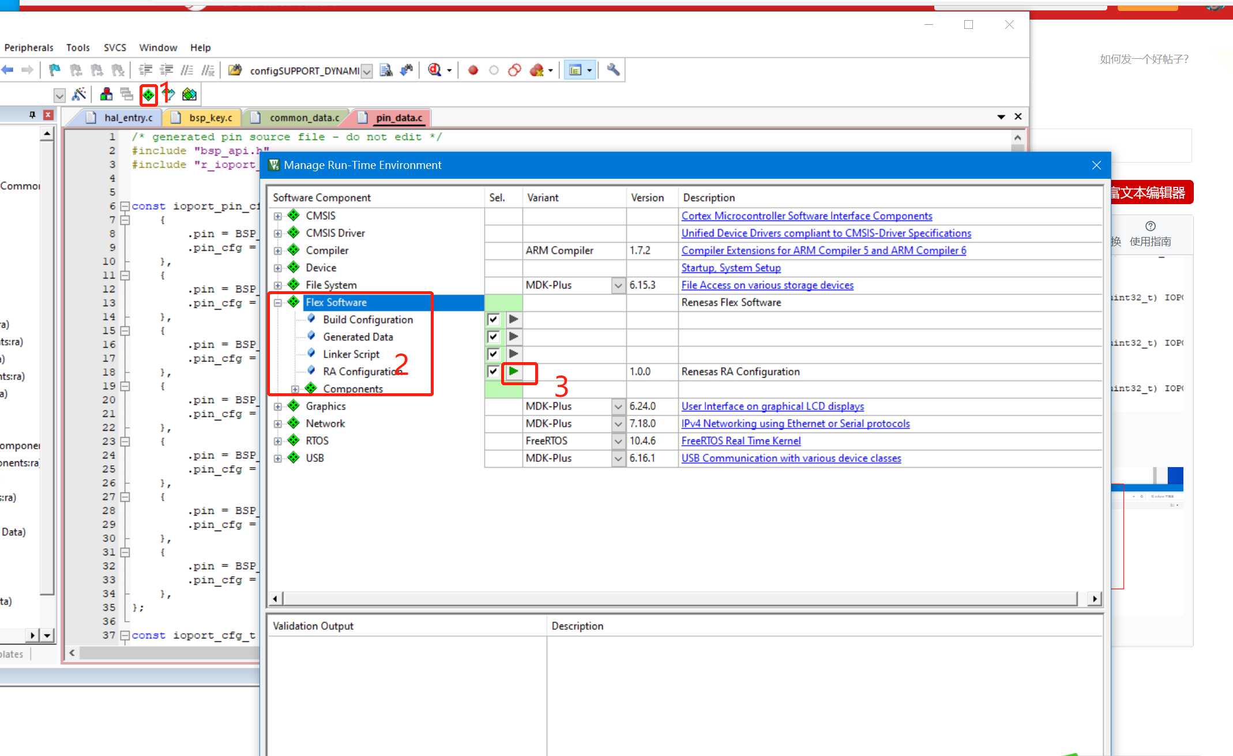The width and height of the screenshot is (1233, 756).
Task: Toggle the Generated Data checkbox
Action: 493,337
